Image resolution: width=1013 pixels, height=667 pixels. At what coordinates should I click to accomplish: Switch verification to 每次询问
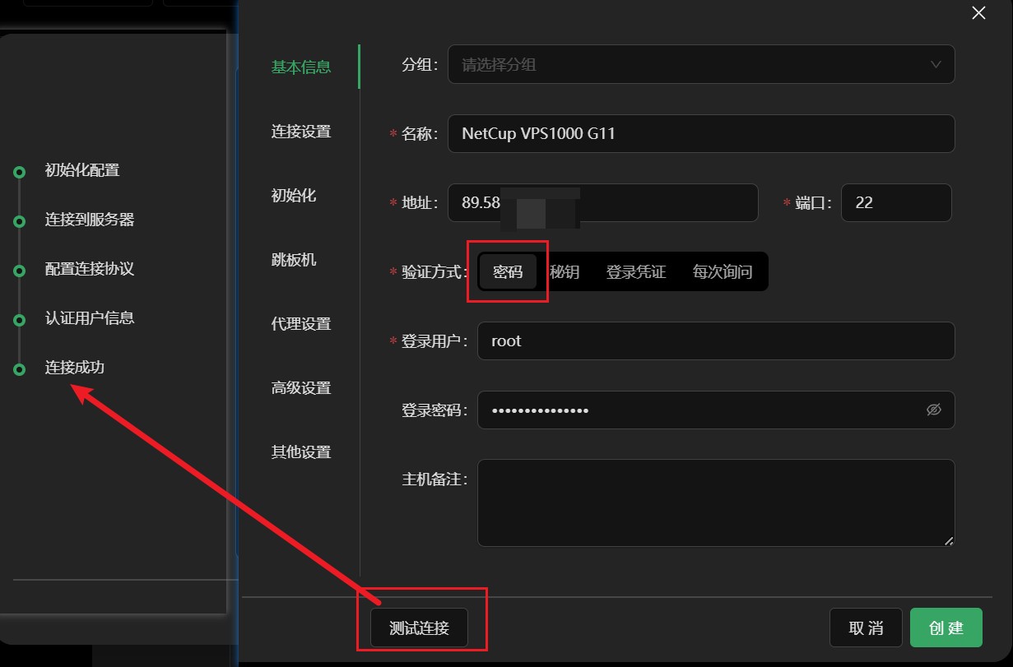click(722, 271)
